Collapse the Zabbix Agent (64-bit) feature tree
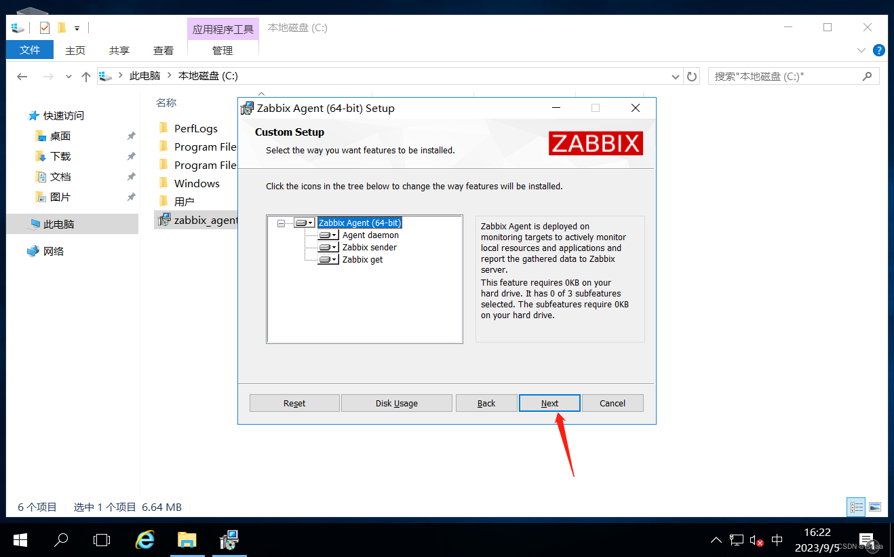The width and height of the screenshot is (894, 557). click(x=281, y=223)
